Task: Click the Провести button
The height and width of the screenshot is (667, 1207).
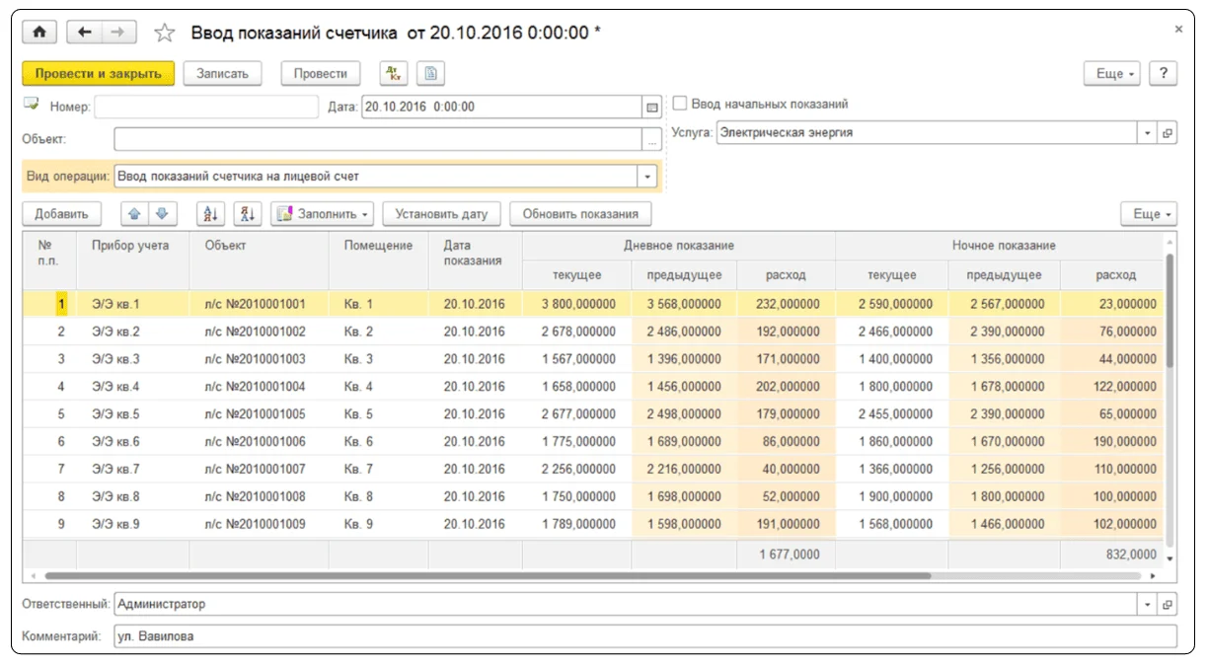Action: [x=321, y=73]
